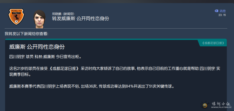Click the Ming Yu club badge

coord(16,16)
